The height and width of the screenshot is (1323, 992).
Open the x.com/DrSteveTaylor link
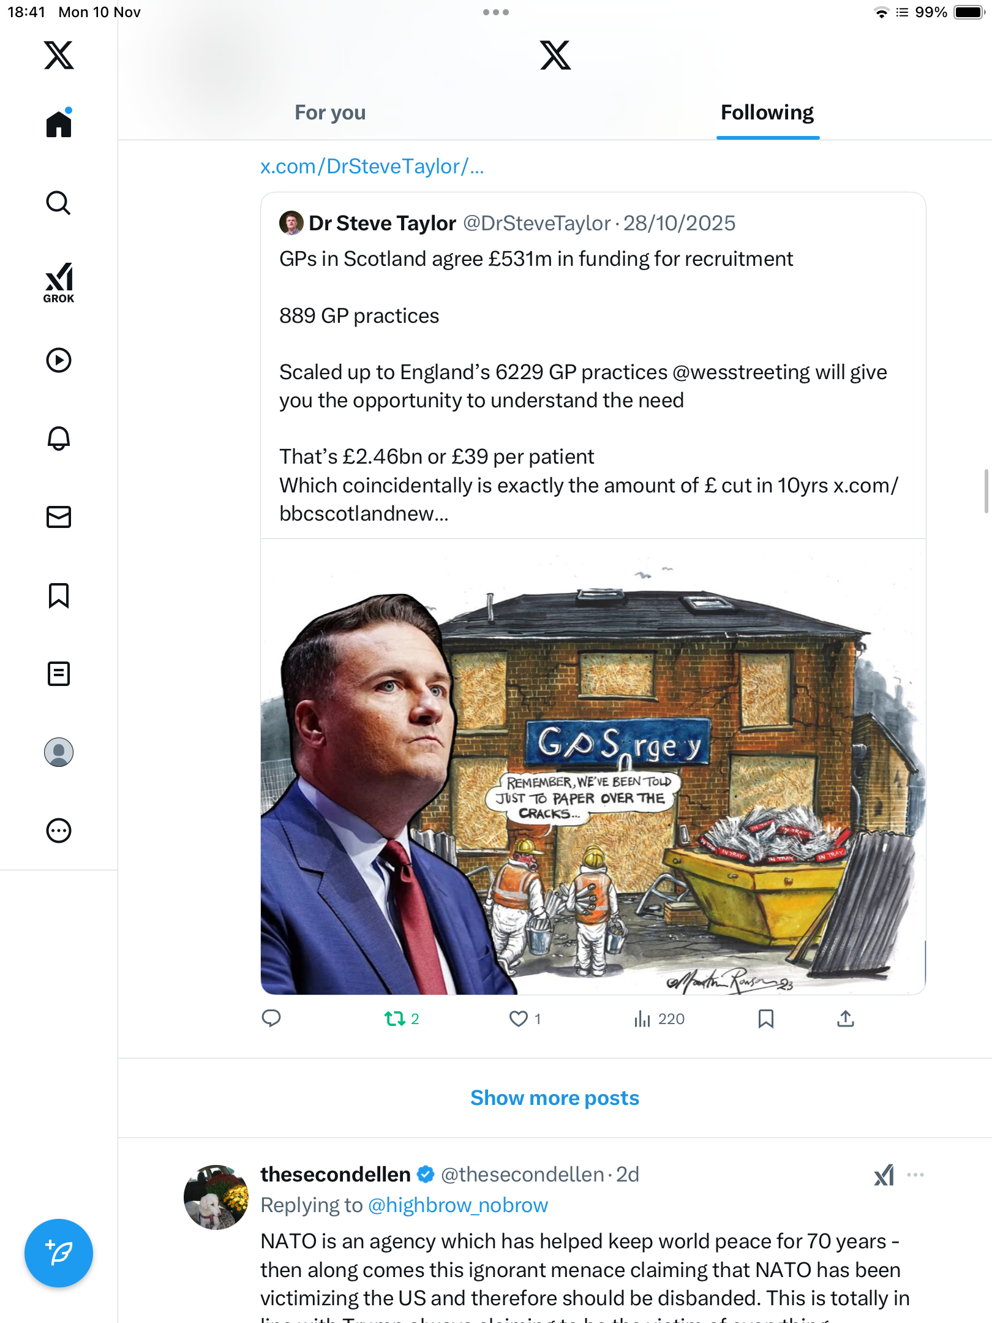(x=372, y=167)
